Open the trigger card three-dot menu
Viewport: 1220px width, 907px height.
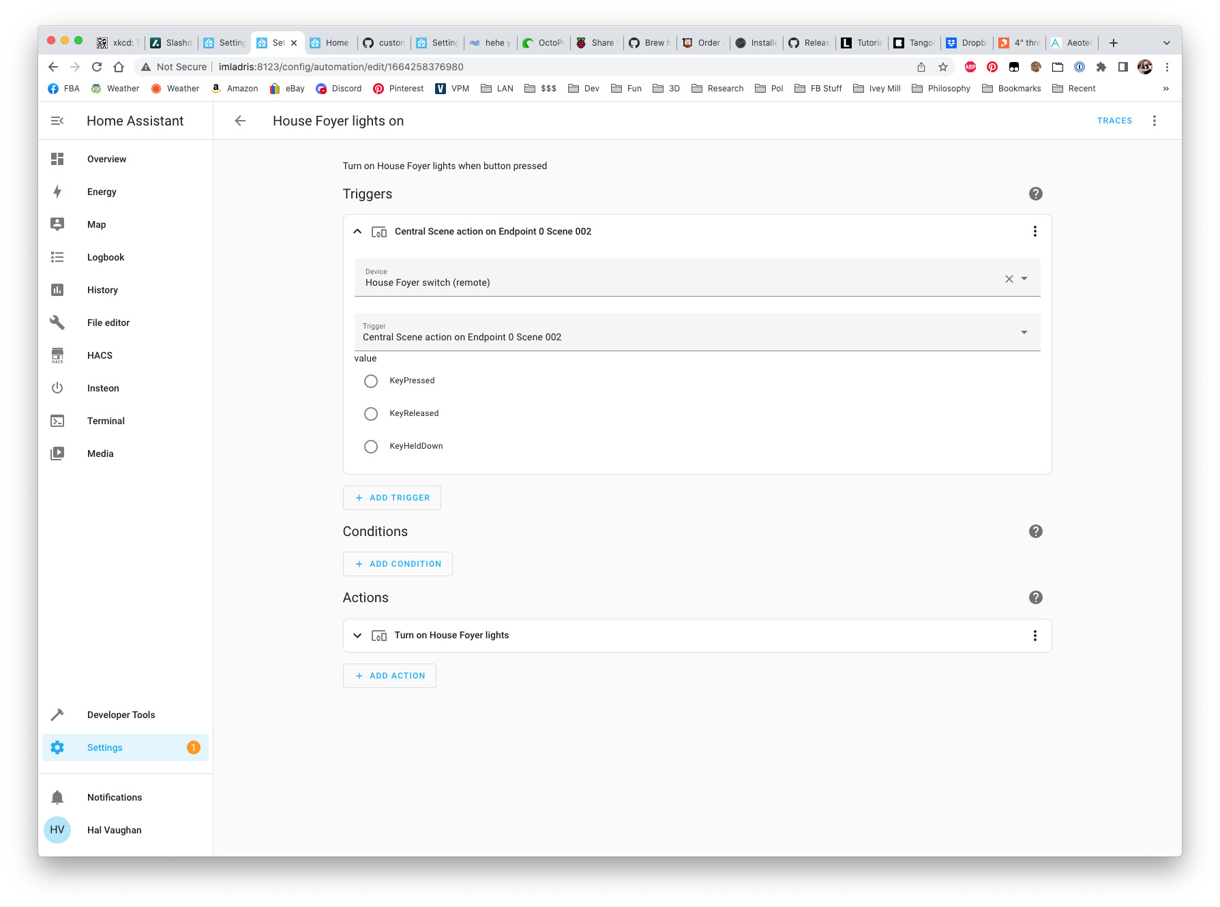click(x=1035, y=231)
